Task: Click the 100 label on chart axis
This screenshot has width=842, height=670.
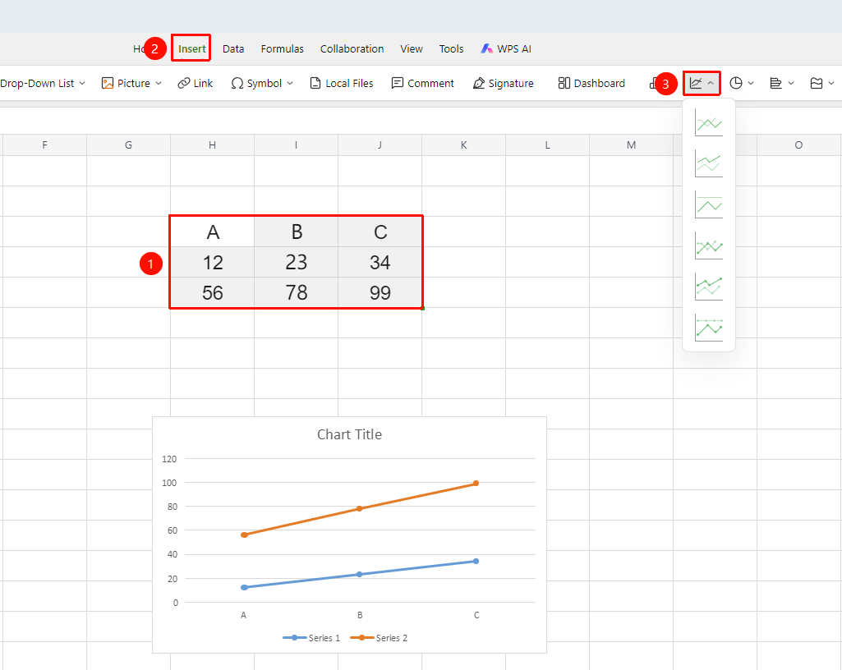Action: [169, 483]
